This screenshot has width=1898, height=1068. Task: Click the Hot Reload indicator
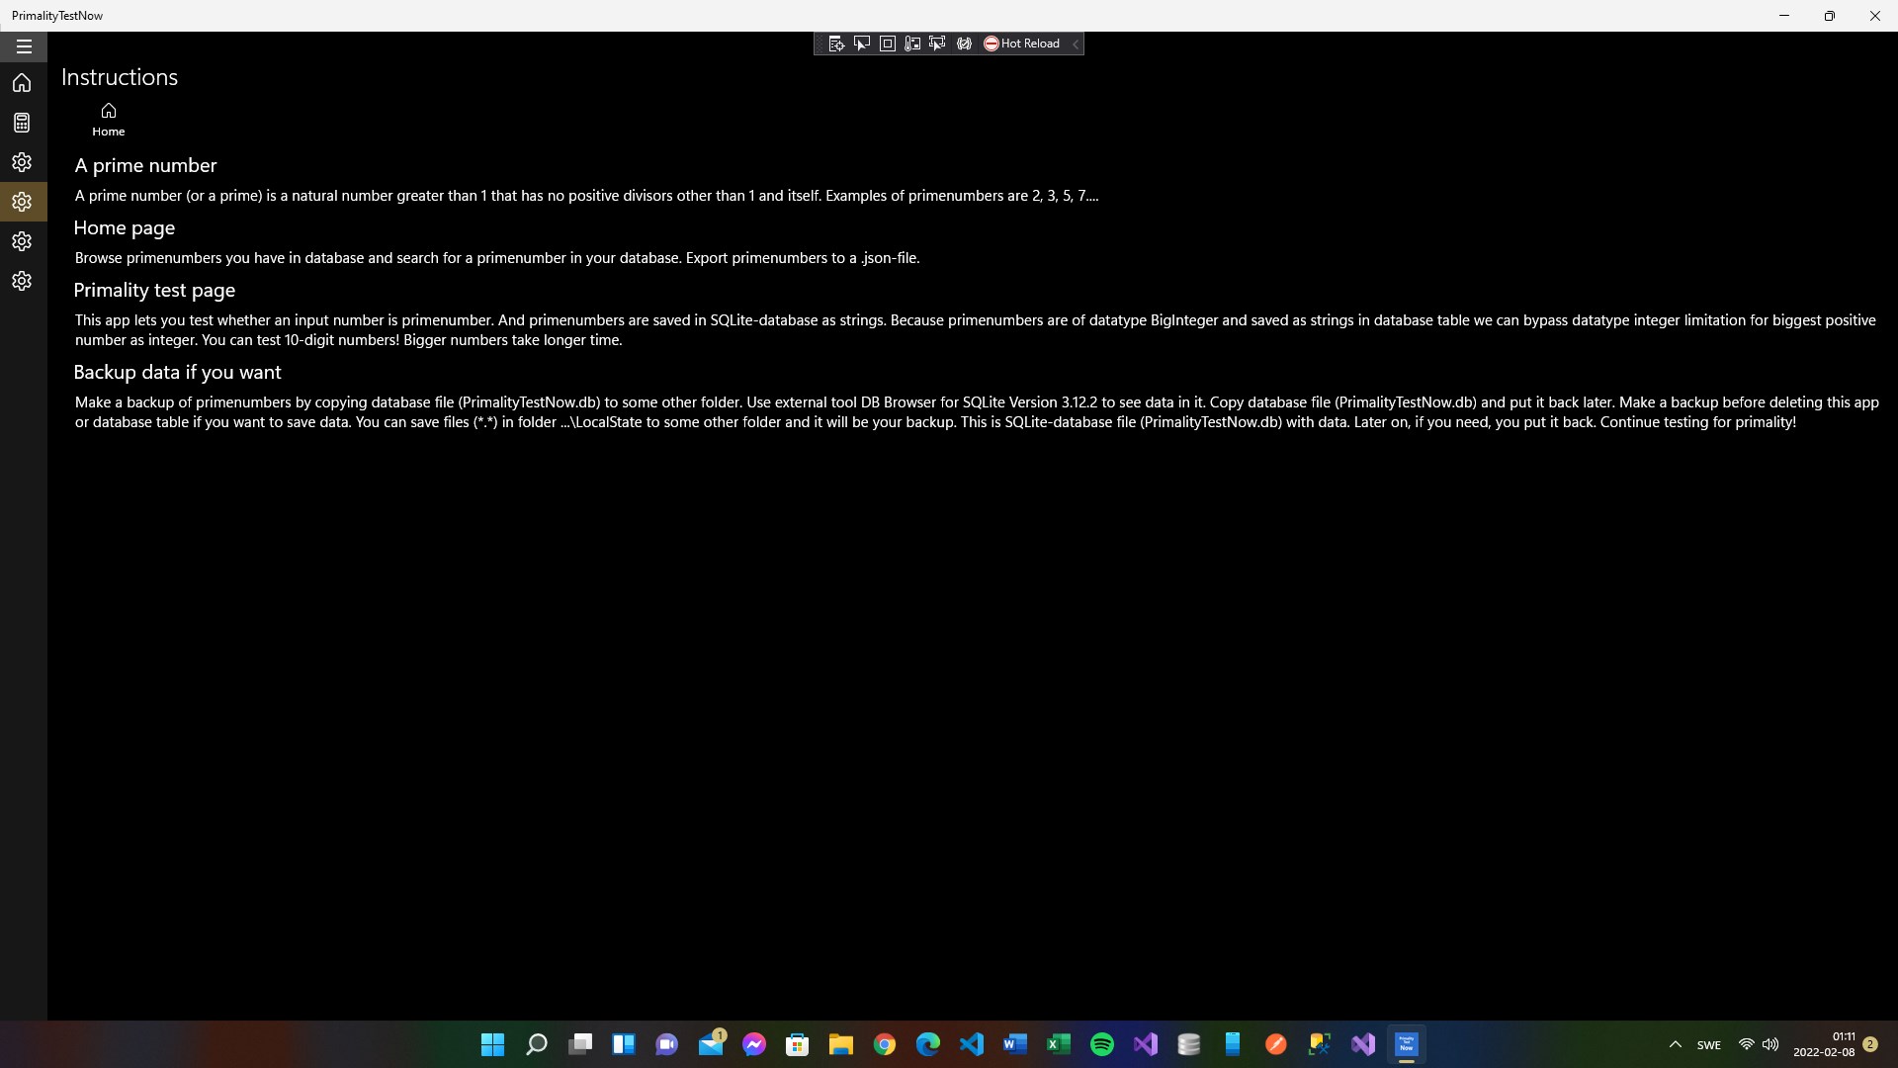1021,44
